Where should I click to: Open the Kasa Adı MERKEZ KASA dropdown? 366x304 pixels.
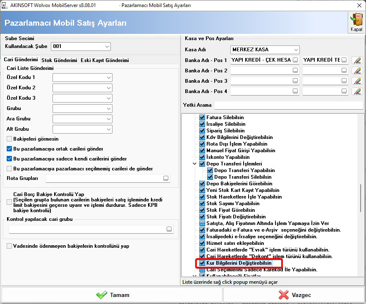296,50
